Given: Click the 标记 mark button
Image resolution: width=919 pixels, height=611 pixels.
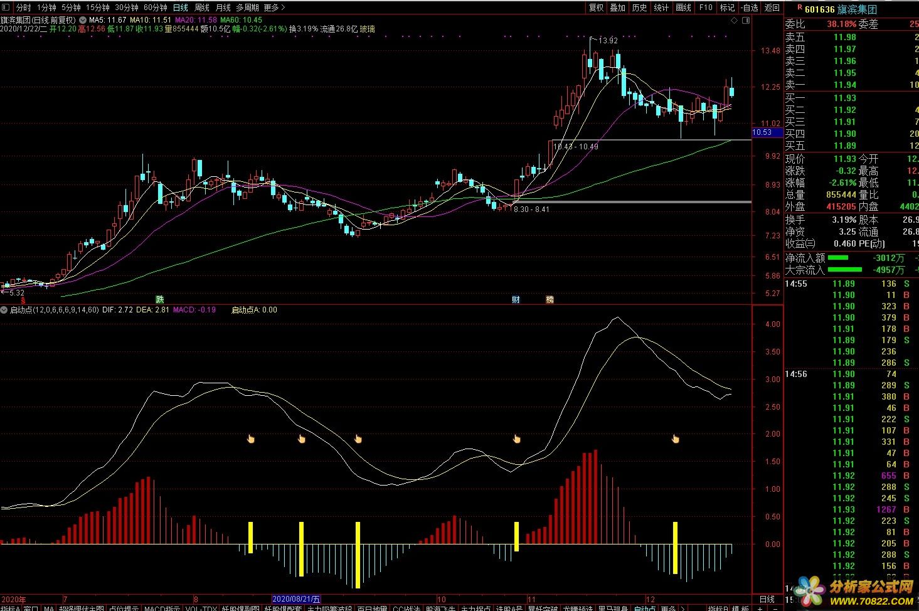Looking at the screenshot, I should [x=727, y=8].
